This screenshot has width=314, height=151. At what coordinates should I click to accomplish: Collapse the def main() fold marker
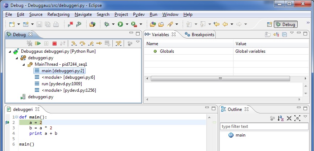17,117
